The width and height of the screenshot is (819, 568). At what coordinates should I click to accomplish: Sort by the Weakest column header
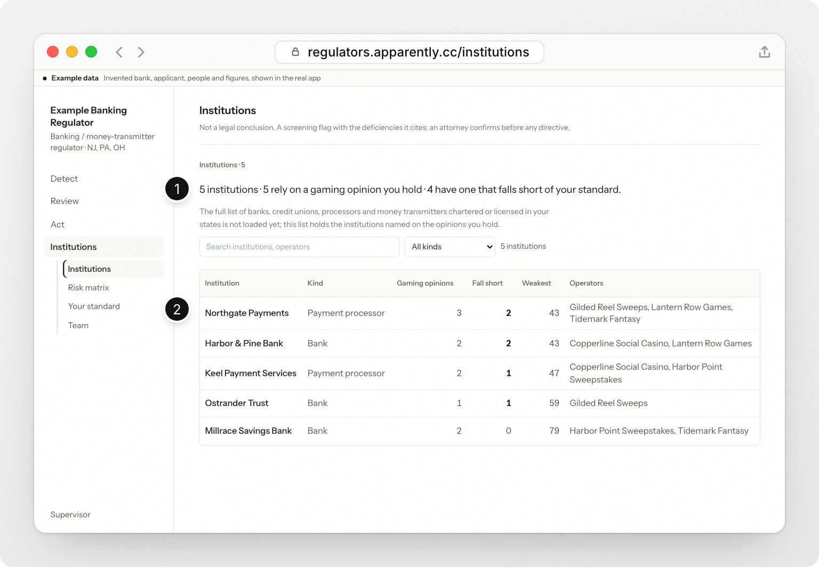(x=536, y=283)
